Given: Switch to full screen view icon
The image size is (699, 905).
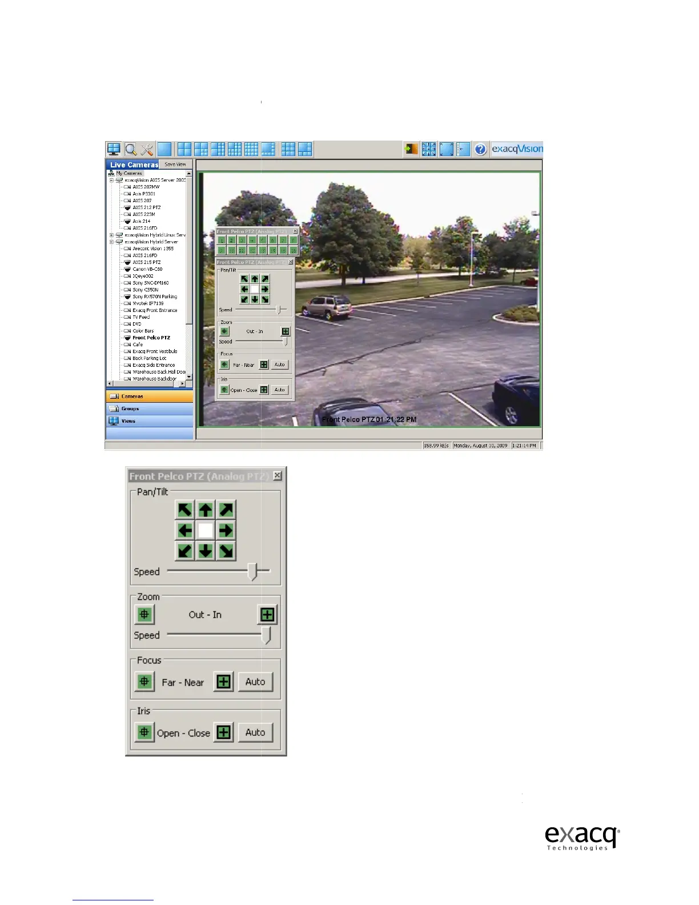Looking at the screenshot, I should (x=447, y=149).
